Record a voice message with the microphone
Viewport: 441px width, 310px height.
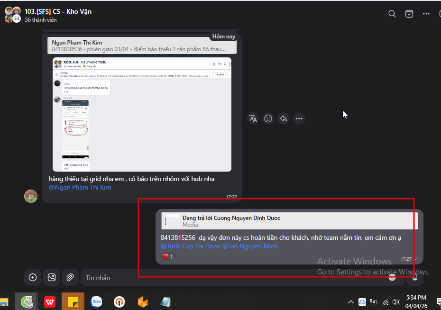pos(415,278)
